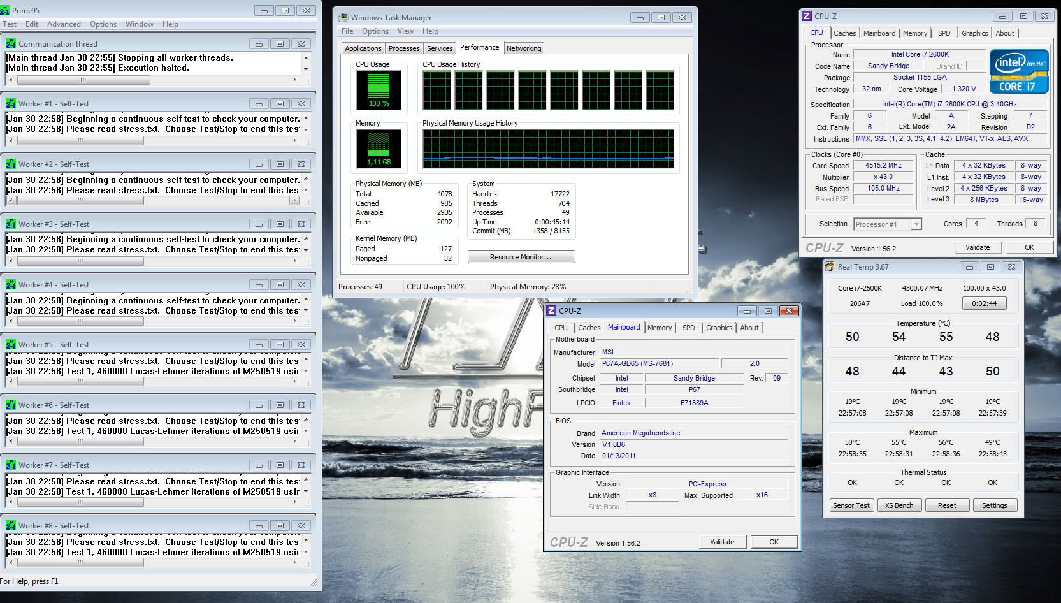Click OK in top CPU-Z window
Screen dimensions: 1061x603
coord(1029,247)
